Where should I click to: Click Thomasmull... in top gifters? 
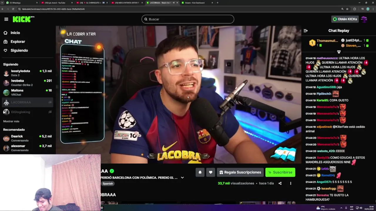pos(327,41)
